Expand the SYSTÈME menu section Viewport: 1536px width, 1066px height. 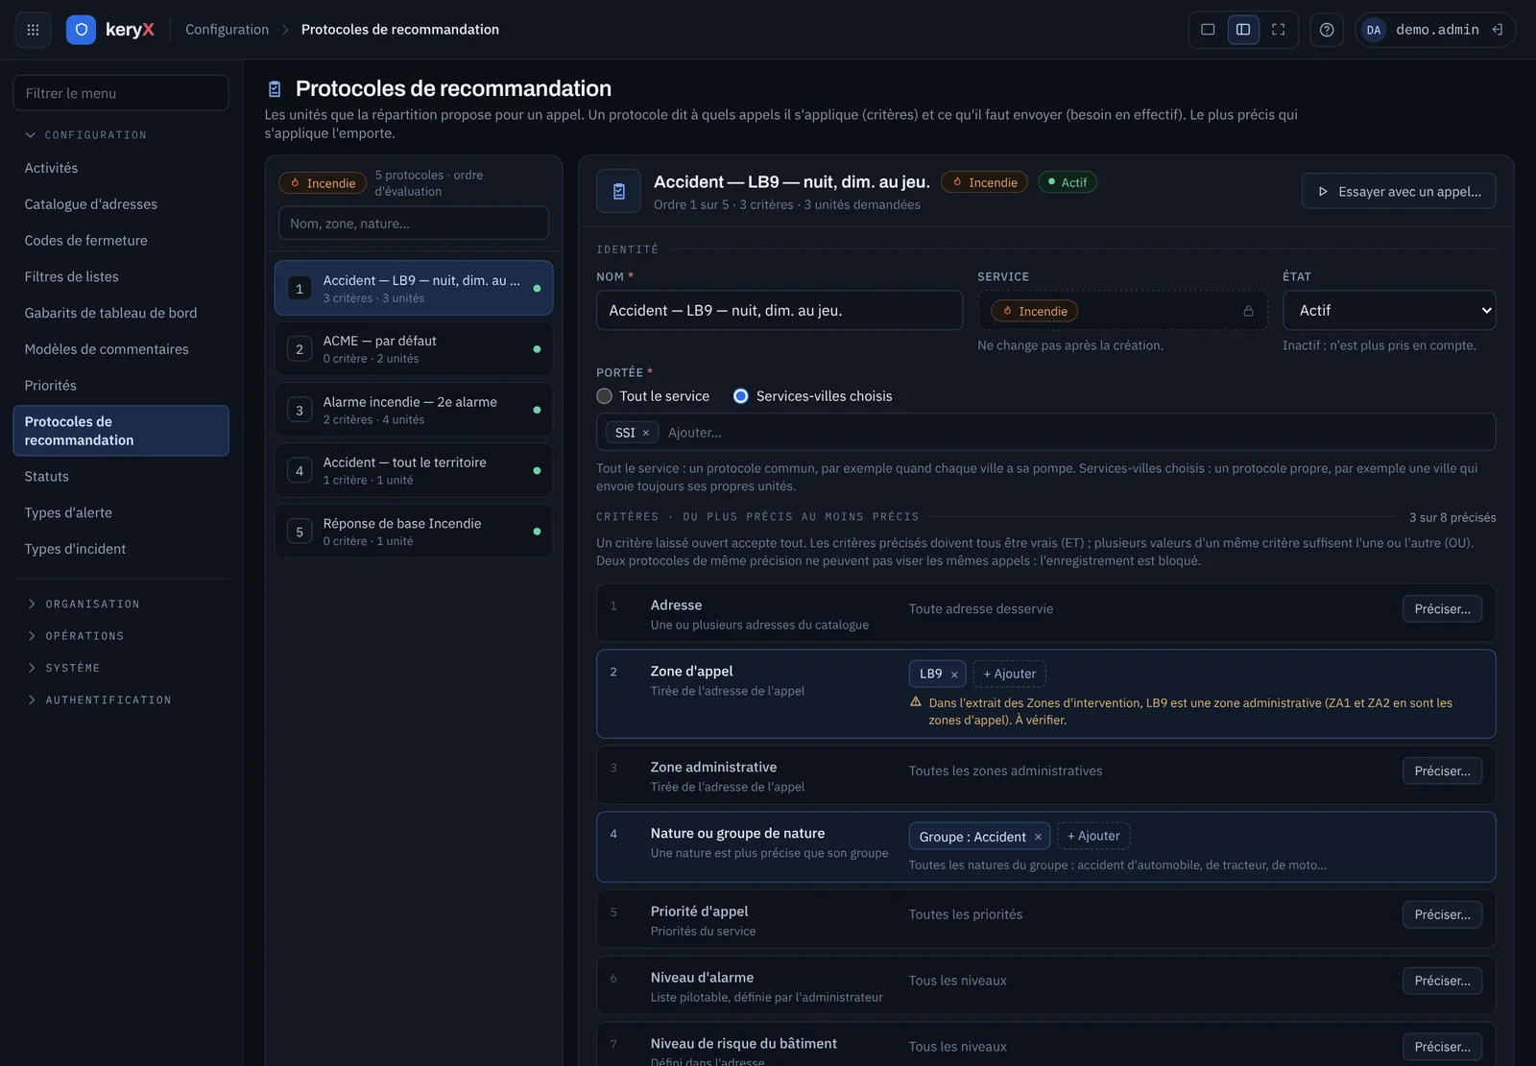(63, 668)
